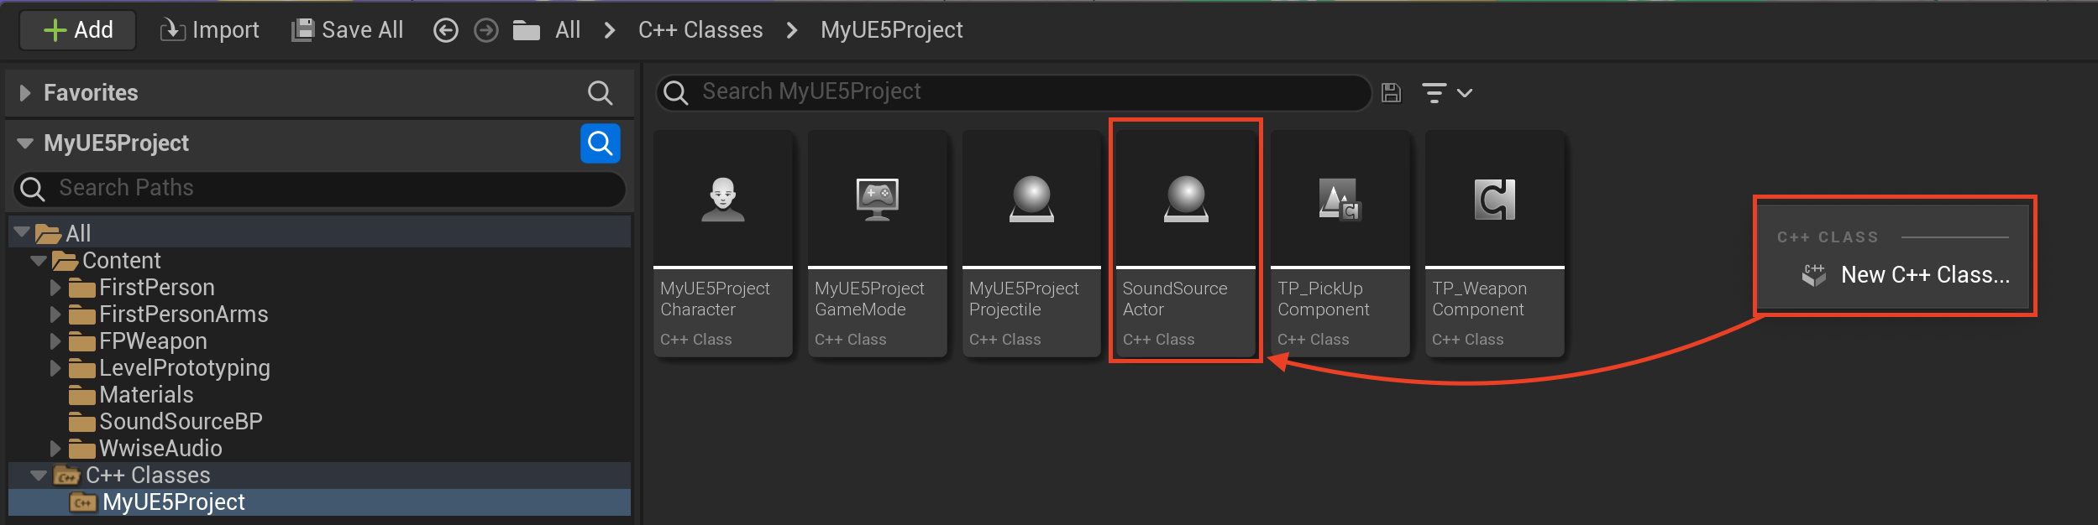Image resolution: width=2098 pixels, height=525 pixels.
Task: Select the SoundSourceActor class thumbnail
Action: (x=1186, y=244)
